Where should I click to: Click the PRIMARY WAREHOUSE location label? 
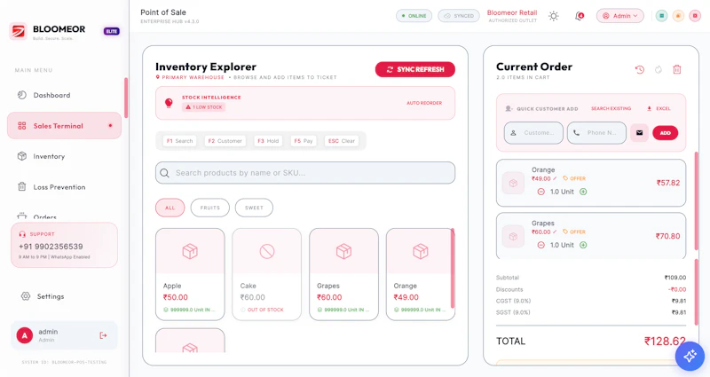click(x=190, y=77)
